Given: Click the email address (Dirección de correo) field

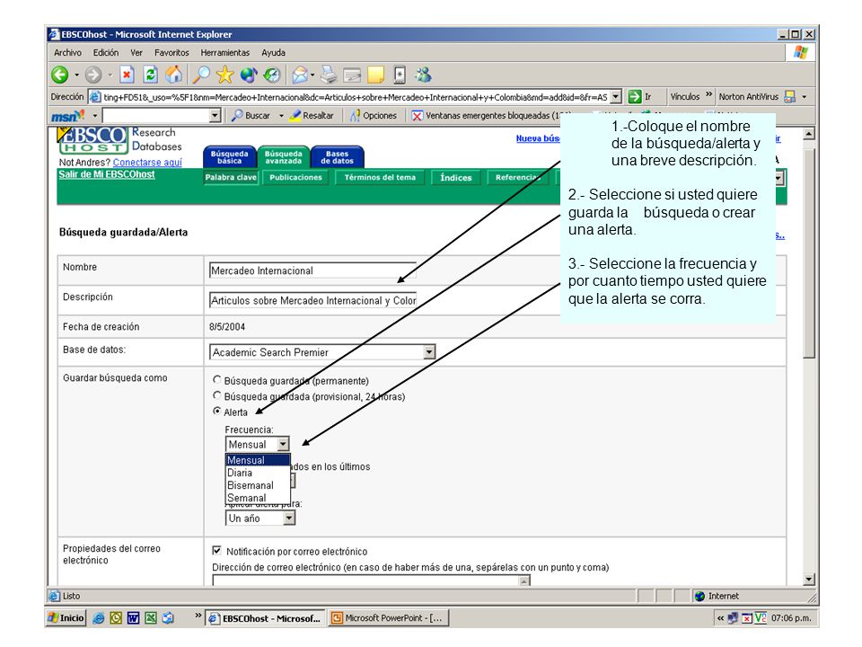Looking at the screenshot, I should coord(371,581).
